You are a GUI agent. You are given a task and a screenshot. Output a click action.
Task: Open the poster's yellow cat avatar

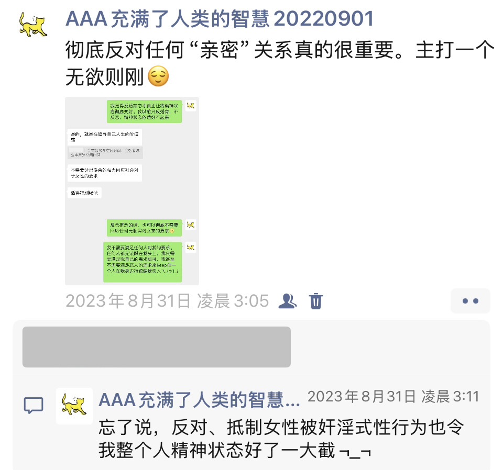pyautogui.click(x=33, y=25)
